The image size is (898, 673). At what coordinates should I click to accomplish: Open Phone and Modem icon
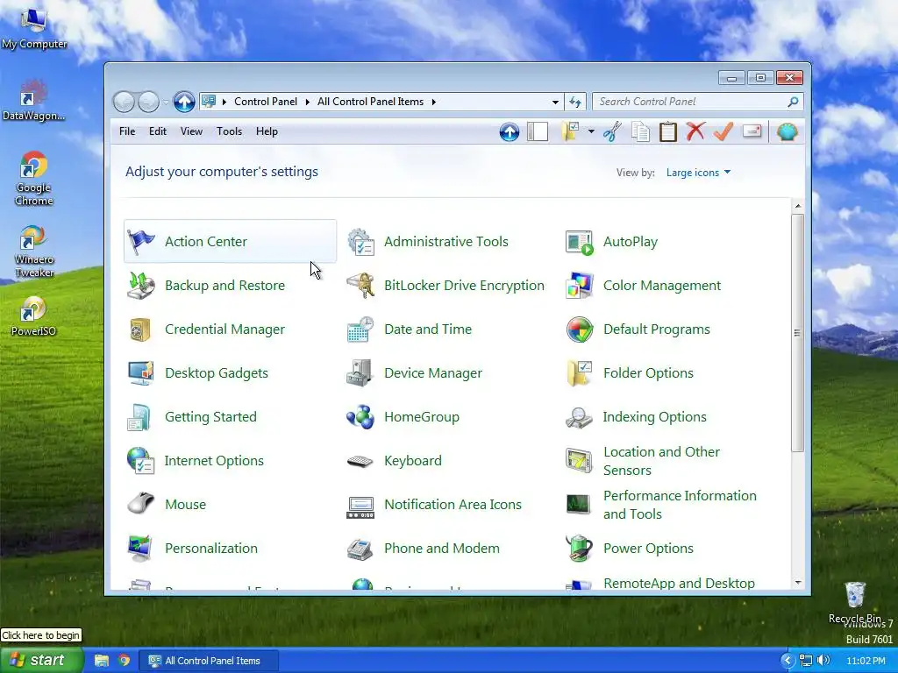coord(360,549)
